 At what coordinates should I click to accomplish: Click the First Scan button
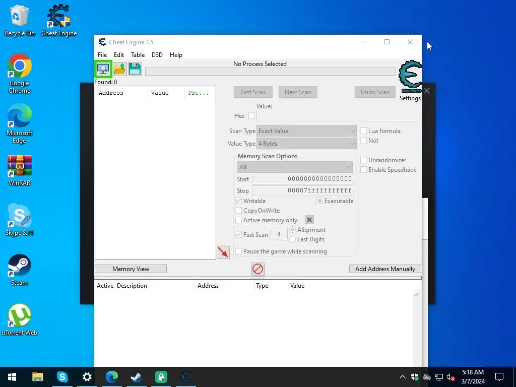click(x=253, y=92)
